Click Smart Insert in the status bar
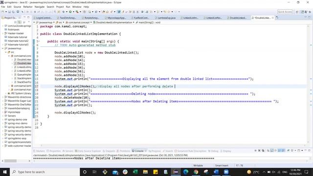Viewport: 313px width, 176px height. (x=222, y=165)
